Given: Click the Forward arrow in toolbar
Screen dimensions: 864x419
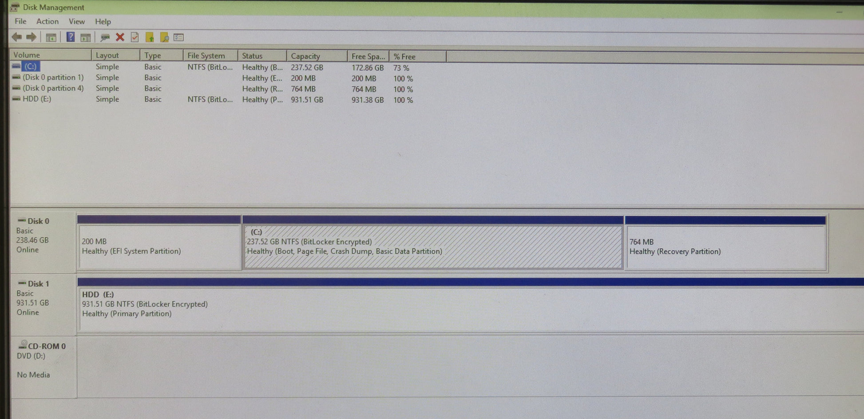Looking at the screenshot, I should coord(31,37).
